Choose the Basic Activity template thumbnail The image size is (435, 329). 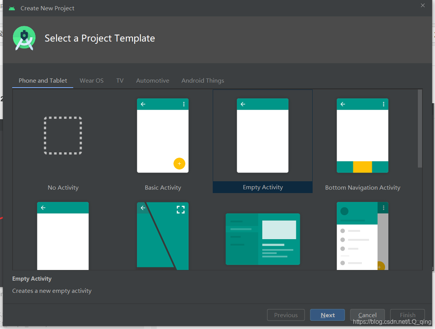[x=163, y=136]
